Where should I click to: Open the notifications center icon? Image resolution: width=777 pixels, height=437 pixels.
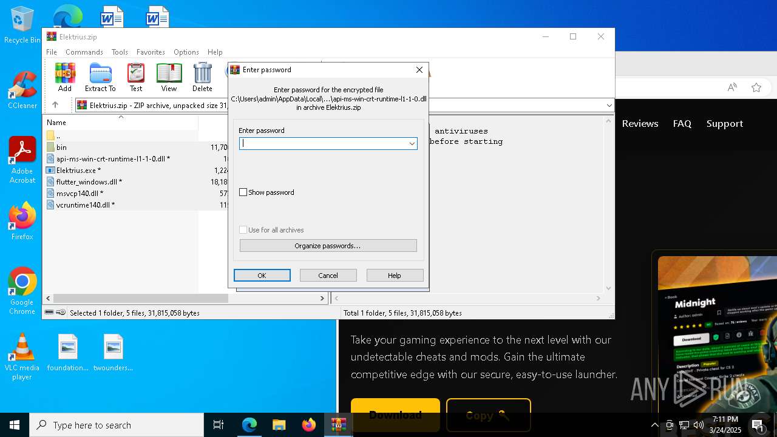pos(758,425)
